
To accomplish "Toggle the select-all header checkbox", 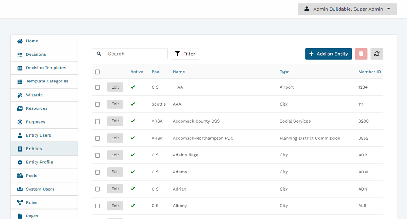I will 97,72.
